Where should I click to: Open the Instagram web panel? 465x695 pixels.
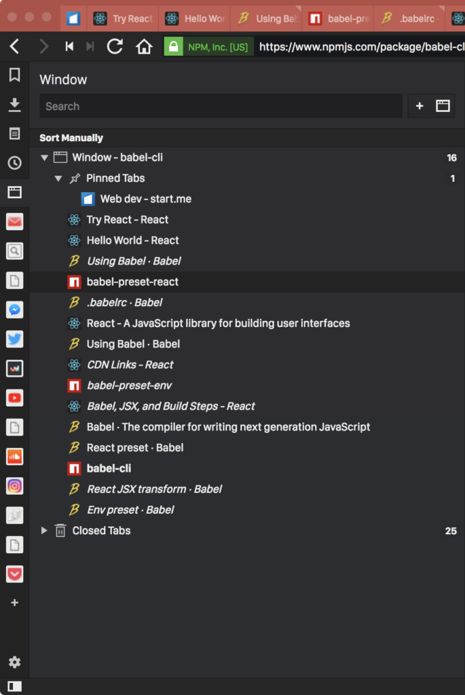tap(15, 486)
